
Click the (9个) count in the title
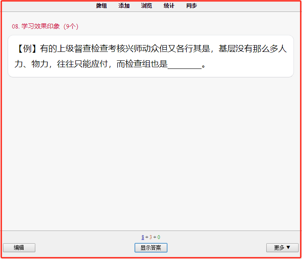pyautogui.click(x=71, y=26)
